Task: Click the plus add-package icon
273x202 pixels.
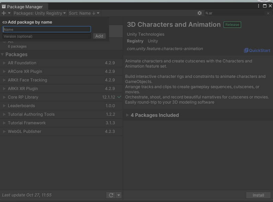Action: pos(4,13)
